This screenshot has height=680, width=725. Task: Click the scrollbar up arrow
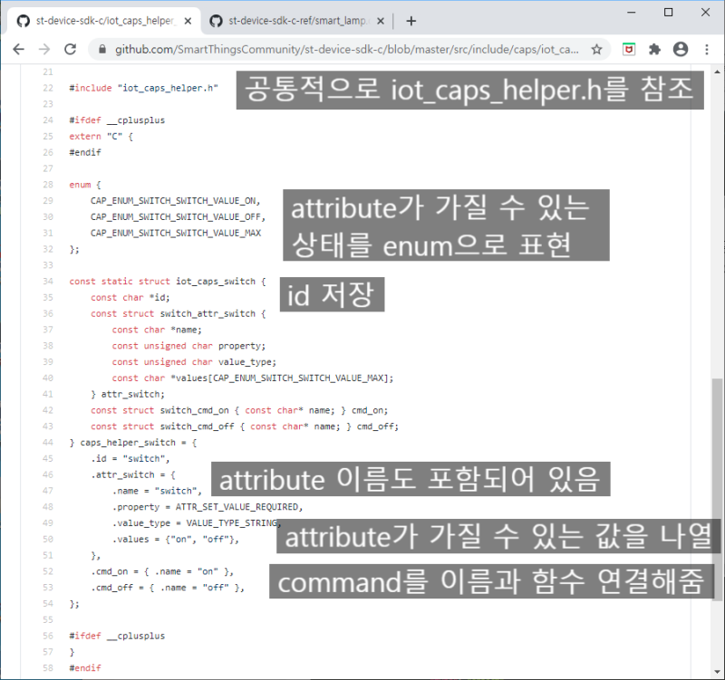pyautogui.click(x=717, y=72)
